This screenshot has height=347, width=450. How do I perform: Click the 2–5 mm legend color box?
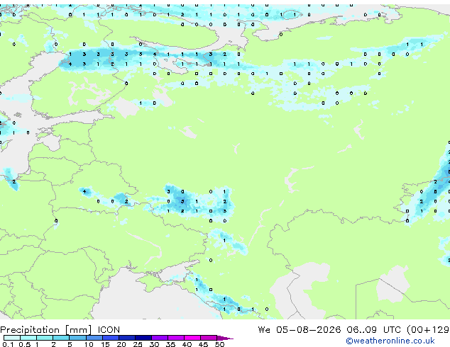pos(61,338)
